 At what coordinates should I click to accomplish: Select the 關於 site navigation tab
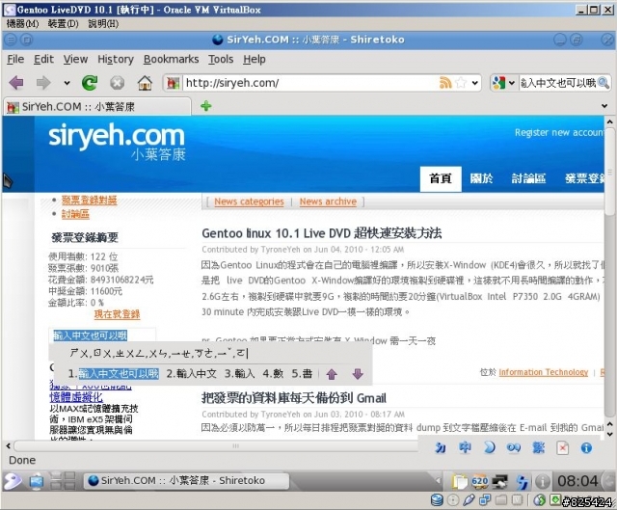[481, 178]
